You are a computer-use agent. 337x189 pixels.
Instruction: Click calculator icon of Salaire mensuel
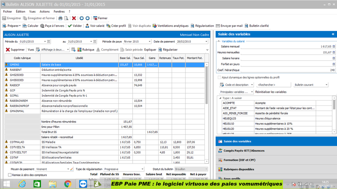pyautogui.click(x=334, y=47)
